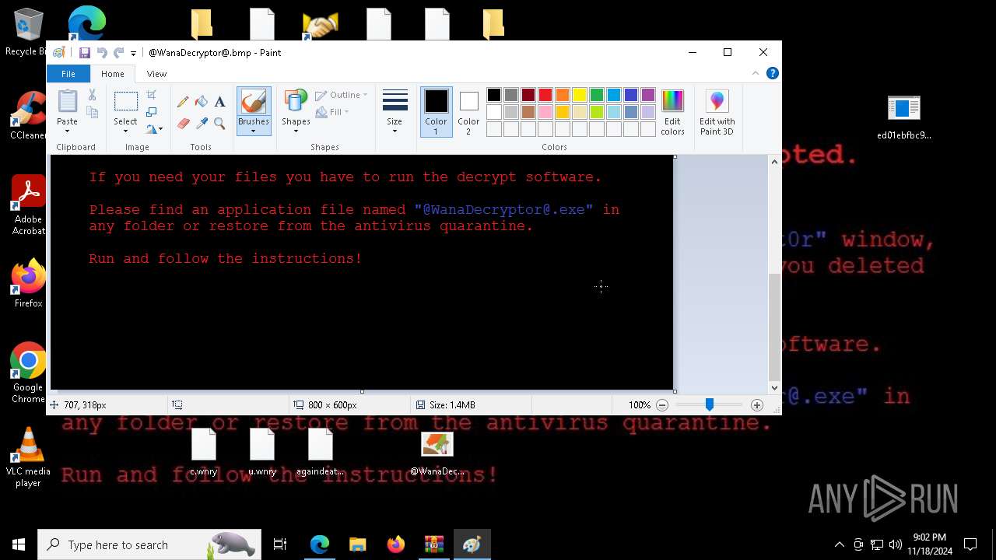
Task: Open Paint Help question mark icon
Action: (x=772, y=73)
